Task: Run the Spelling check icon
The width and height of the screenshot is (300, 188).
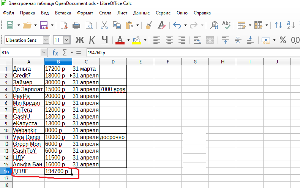Action: click(x=226, y=25)
